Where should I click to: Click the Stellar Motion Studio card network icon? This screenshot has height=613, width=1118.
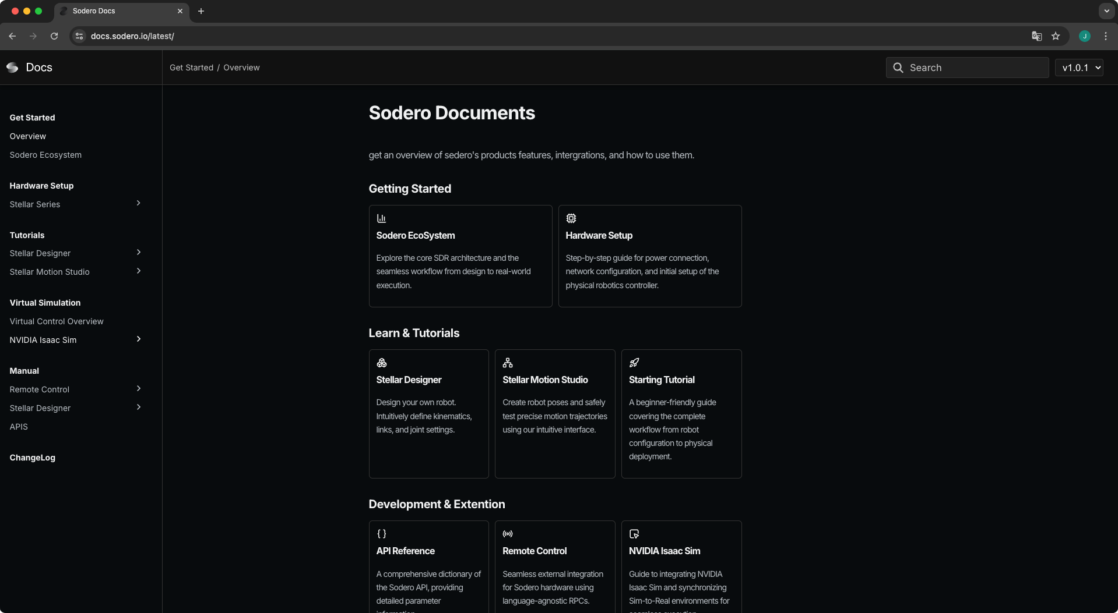click(x=508, y=363)
